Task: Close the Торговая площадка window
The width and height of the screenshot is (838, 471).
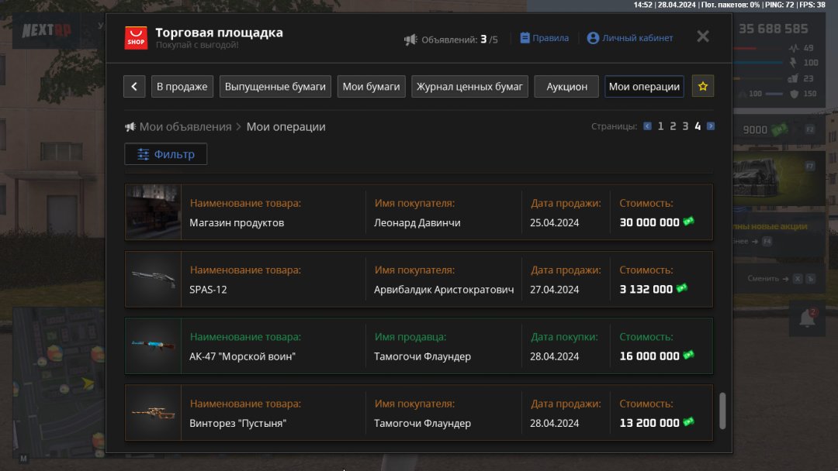Action: tap(703, 36)
